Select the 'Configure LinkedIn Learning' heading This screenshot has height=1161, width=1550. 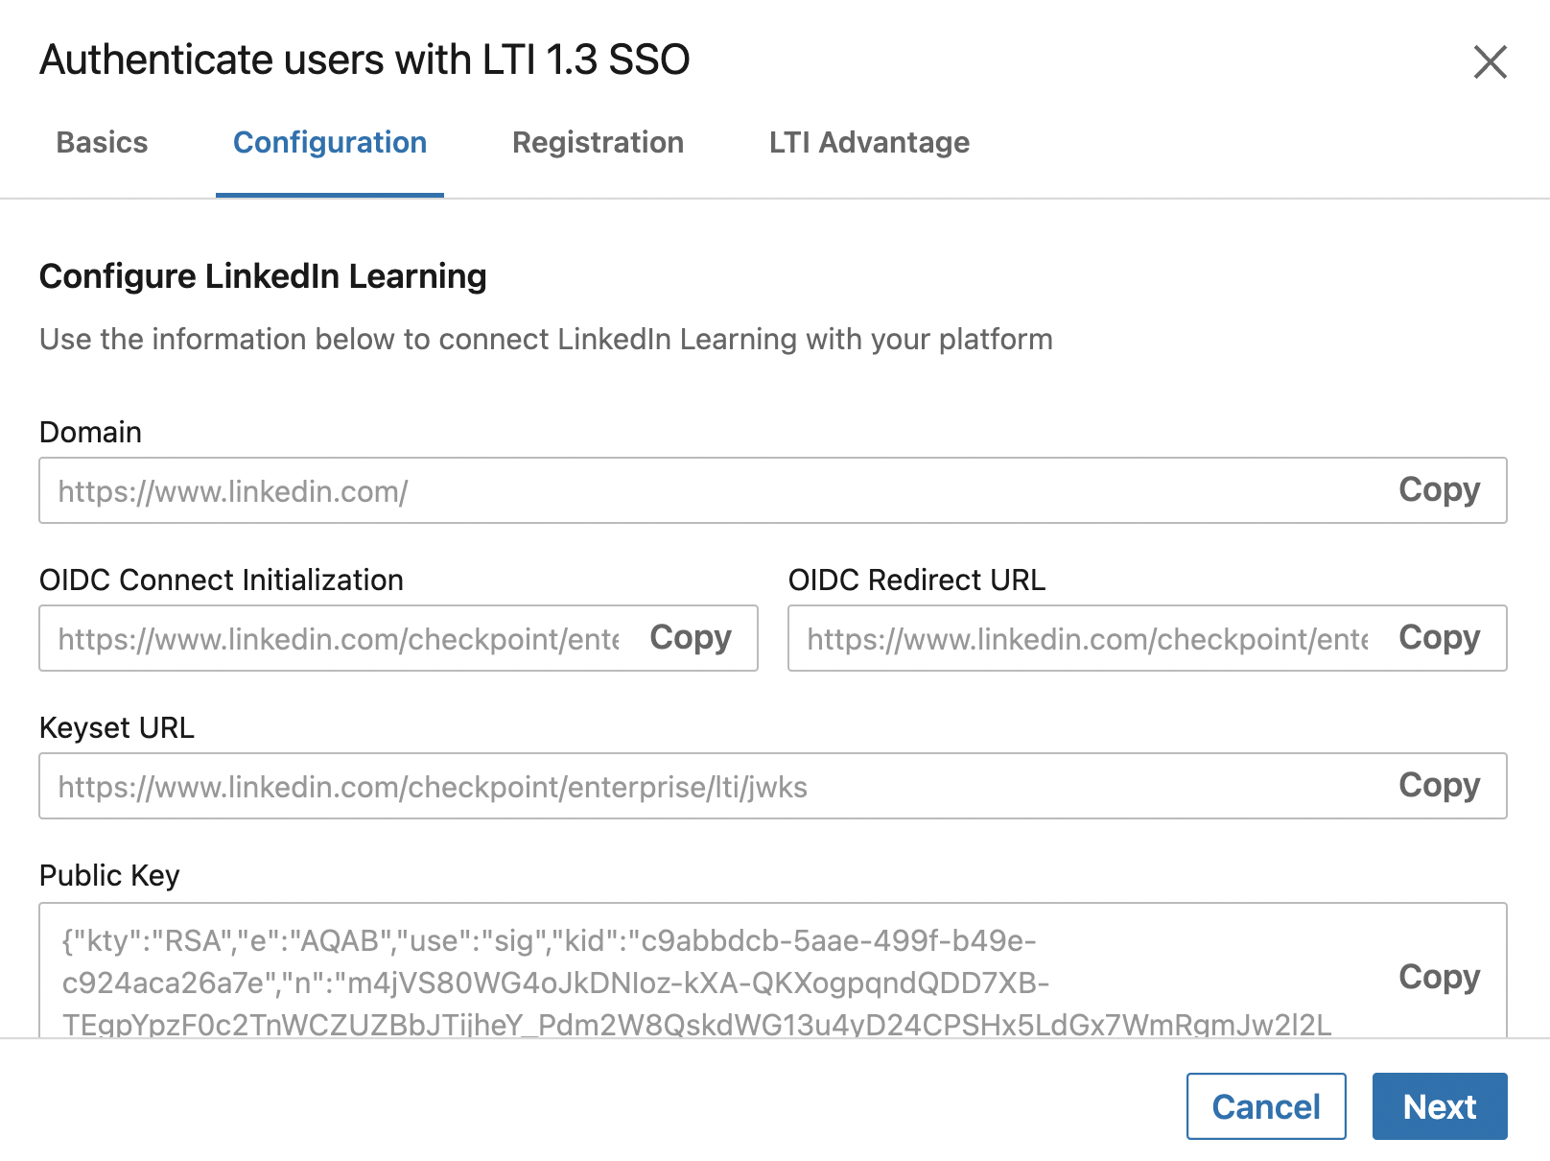coord(263,276)
